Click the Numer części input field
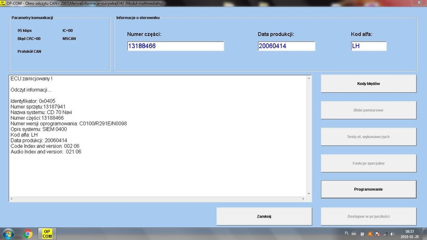Viewport: 427px width, 240px height. [175, 46]
